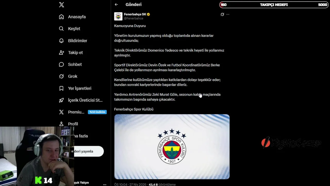Click the Gönderi page heading

[x=134, y=4]
